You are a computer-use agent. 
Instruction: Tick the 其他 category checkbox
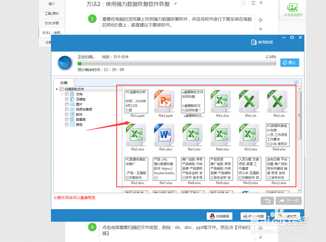67,124
